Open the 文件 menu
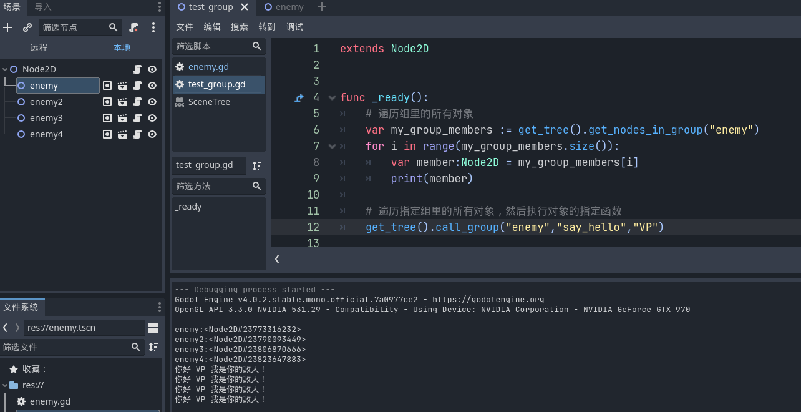 pos(185,27)
